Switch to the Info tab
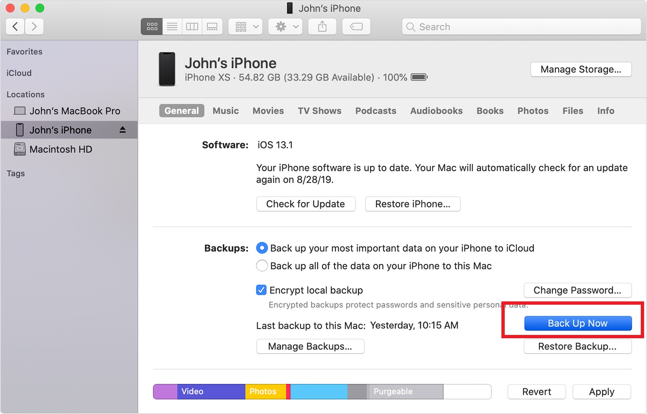Viewport: 647px width, 414px height. pyautogui.click(x=606, y=111)
